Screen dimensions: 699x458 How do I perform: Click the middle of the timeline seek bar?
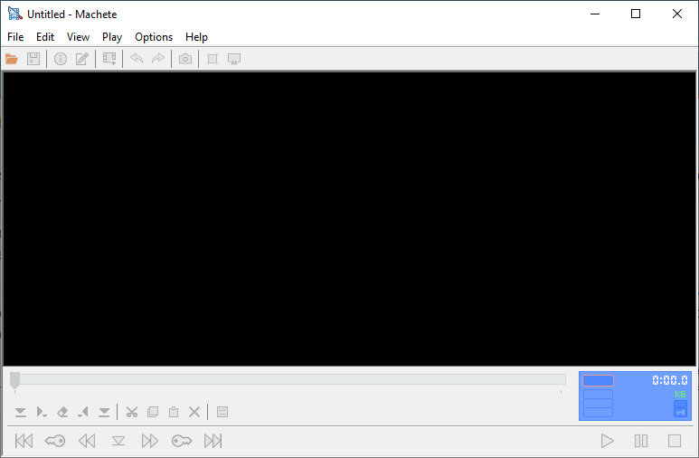(288, 379)
